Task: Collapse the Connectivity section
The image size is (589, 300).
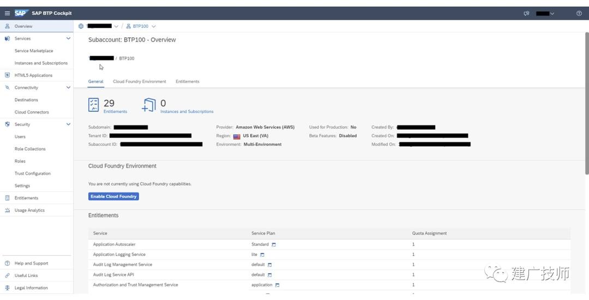Action: tap(68, 87)
